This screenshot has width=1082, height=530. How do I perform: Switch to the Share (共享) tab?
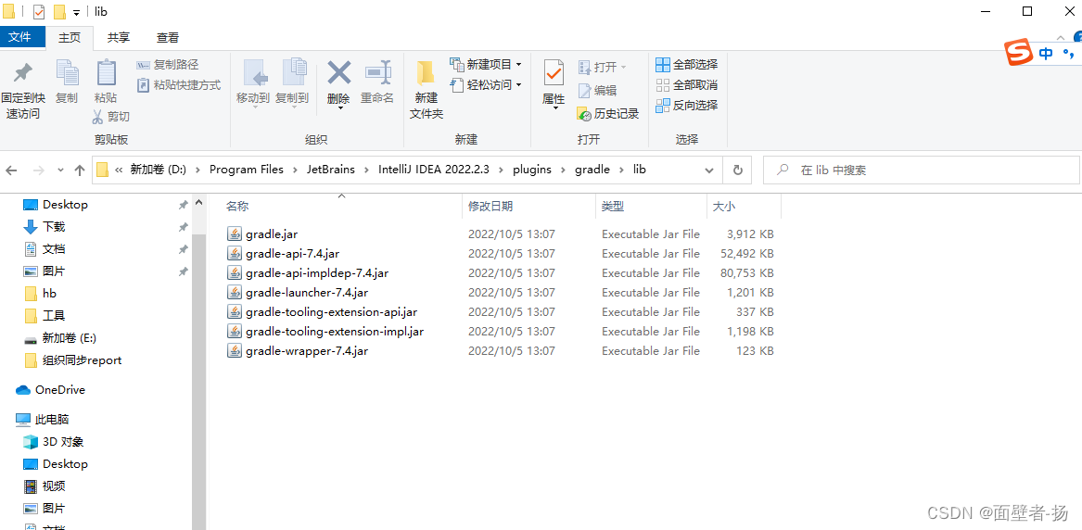118,38
